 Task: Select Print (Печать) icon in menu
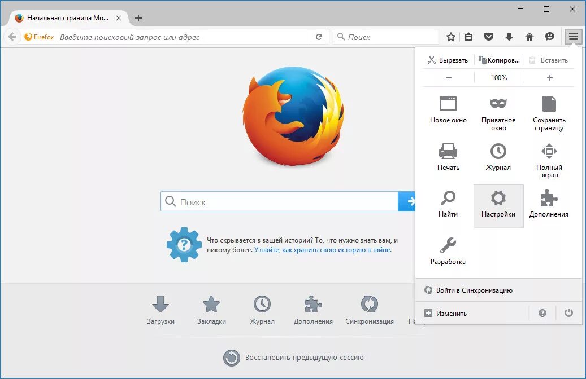448,151
